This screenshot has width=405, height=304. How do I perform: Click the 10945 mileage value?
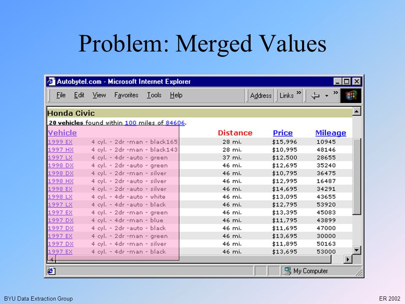coord(326,142)
